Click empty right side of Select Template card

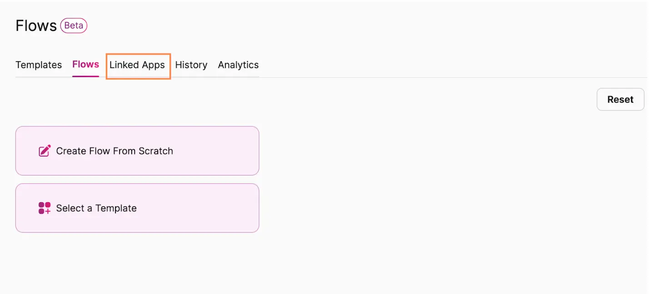pyautogui.click(x=218, y=208)
